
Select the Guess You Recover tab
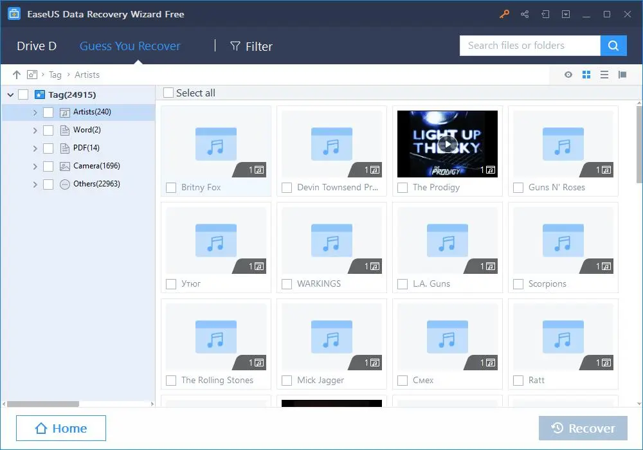tap(130, 46)
